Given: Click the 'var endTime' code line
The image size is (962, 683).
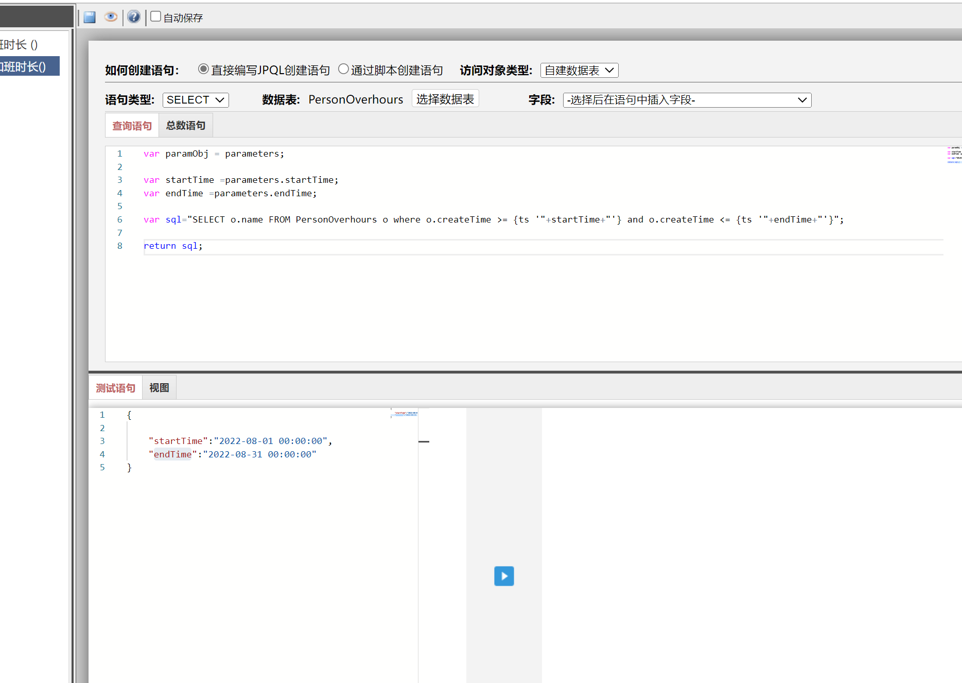Looking at the screenshot, I should click(x=230, y=194).
